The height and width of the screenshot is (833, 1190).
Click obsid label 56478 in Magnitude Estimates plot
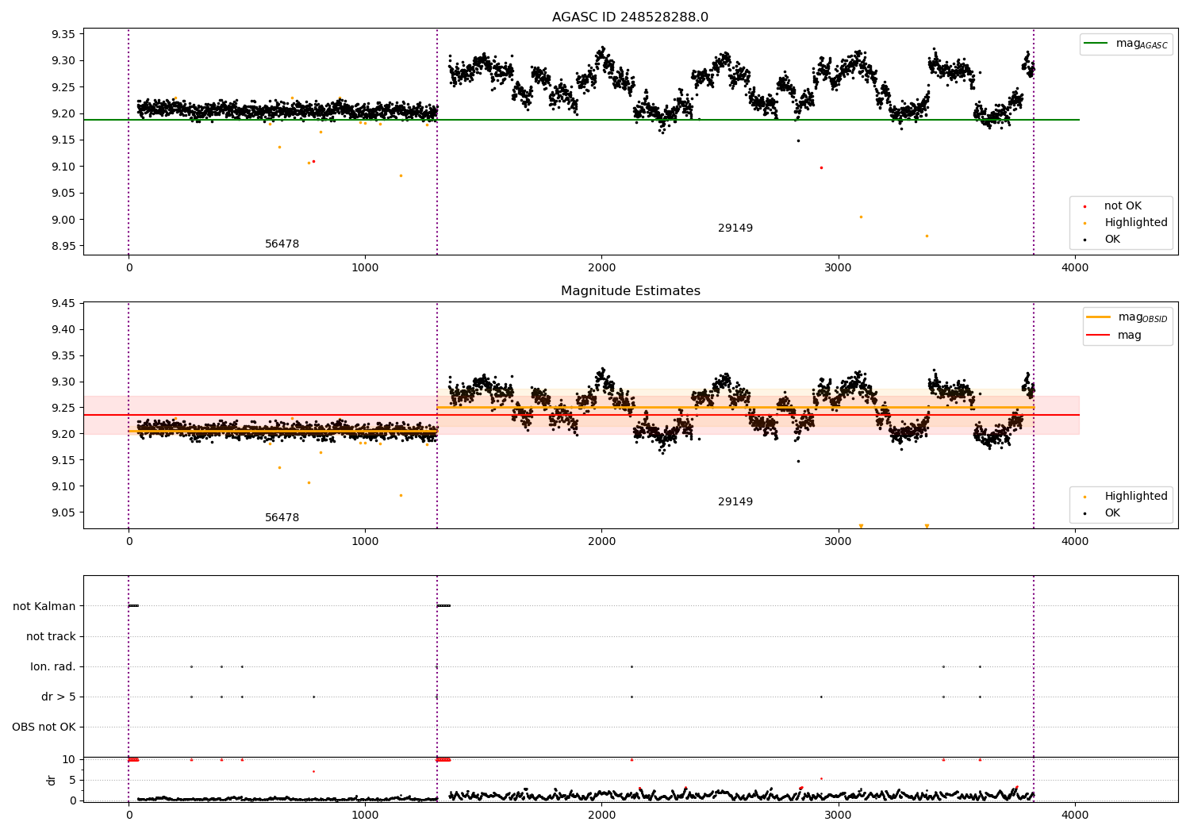282,518
